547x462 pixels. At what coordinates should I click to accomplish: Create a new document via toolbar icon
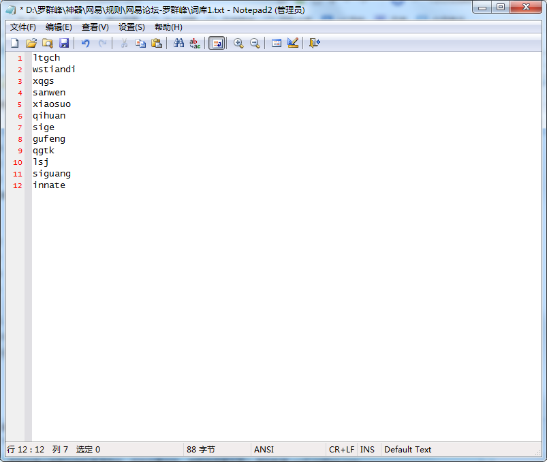tap(14, 43)
